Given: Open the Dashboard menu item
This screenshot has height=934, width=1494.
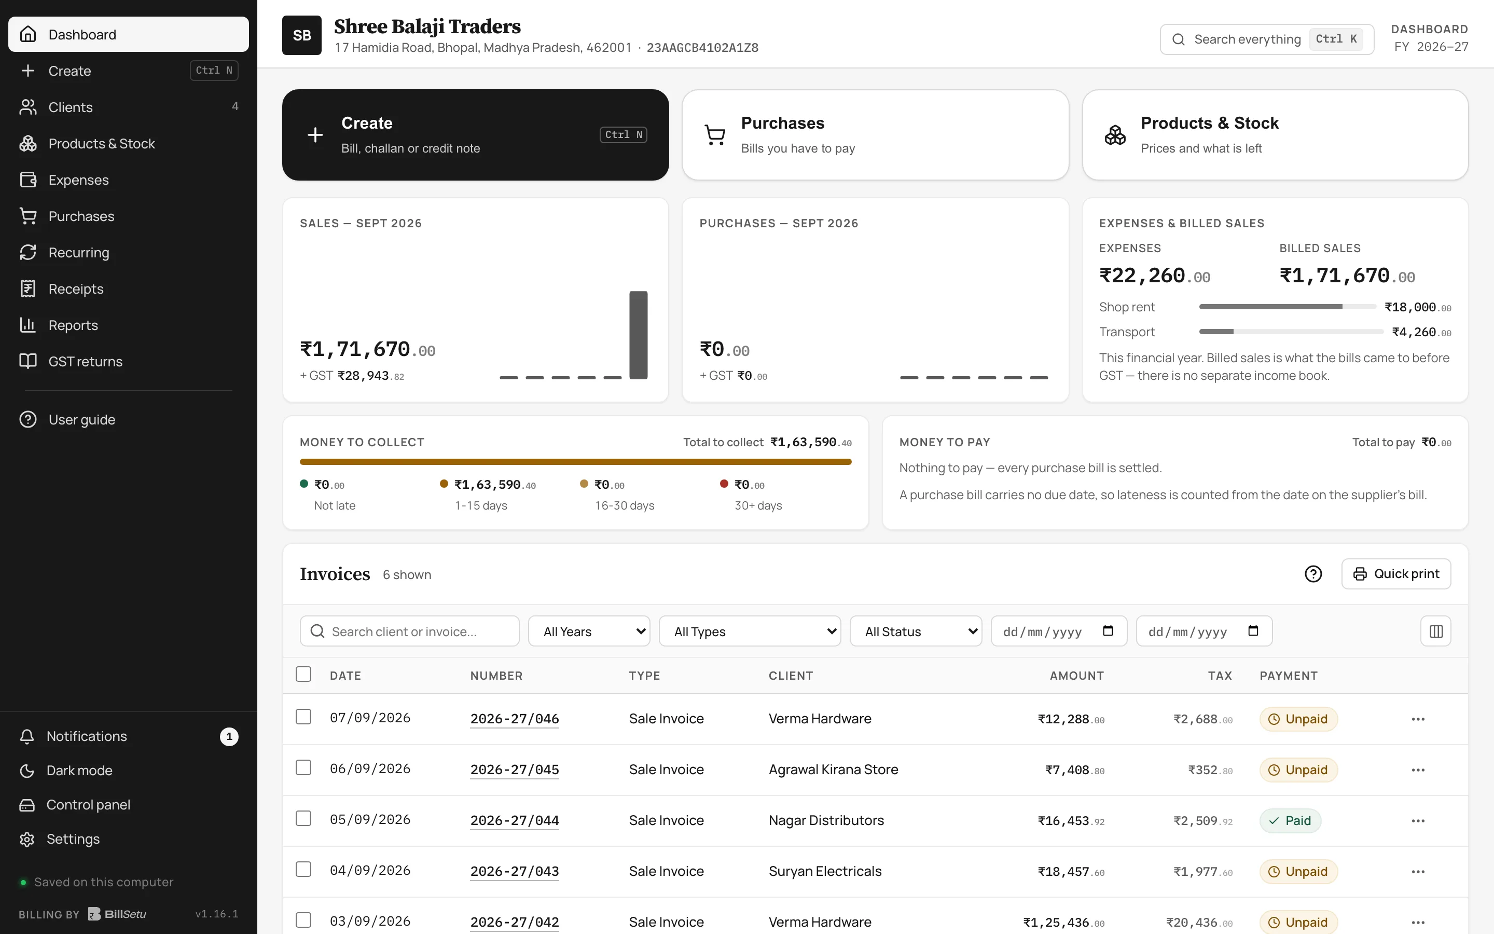Looking at the screenshot, I should tap(129, 34).
